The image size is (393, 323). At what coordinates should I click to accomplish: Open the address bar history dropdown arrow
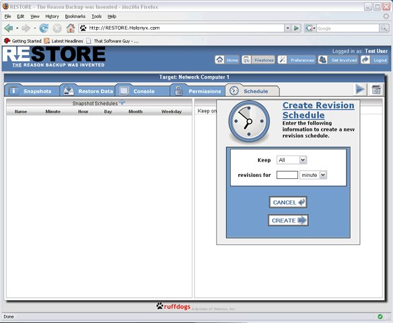288,28
